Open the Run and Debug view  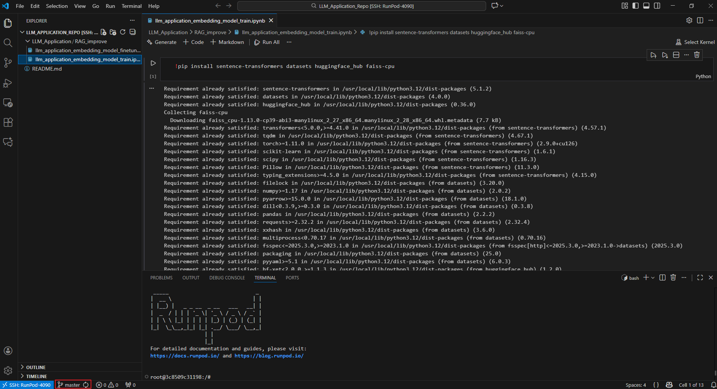click(x=8, y=83)
